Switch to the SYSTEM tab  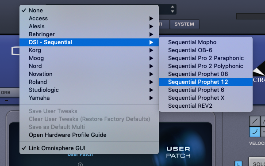(184, 24)
